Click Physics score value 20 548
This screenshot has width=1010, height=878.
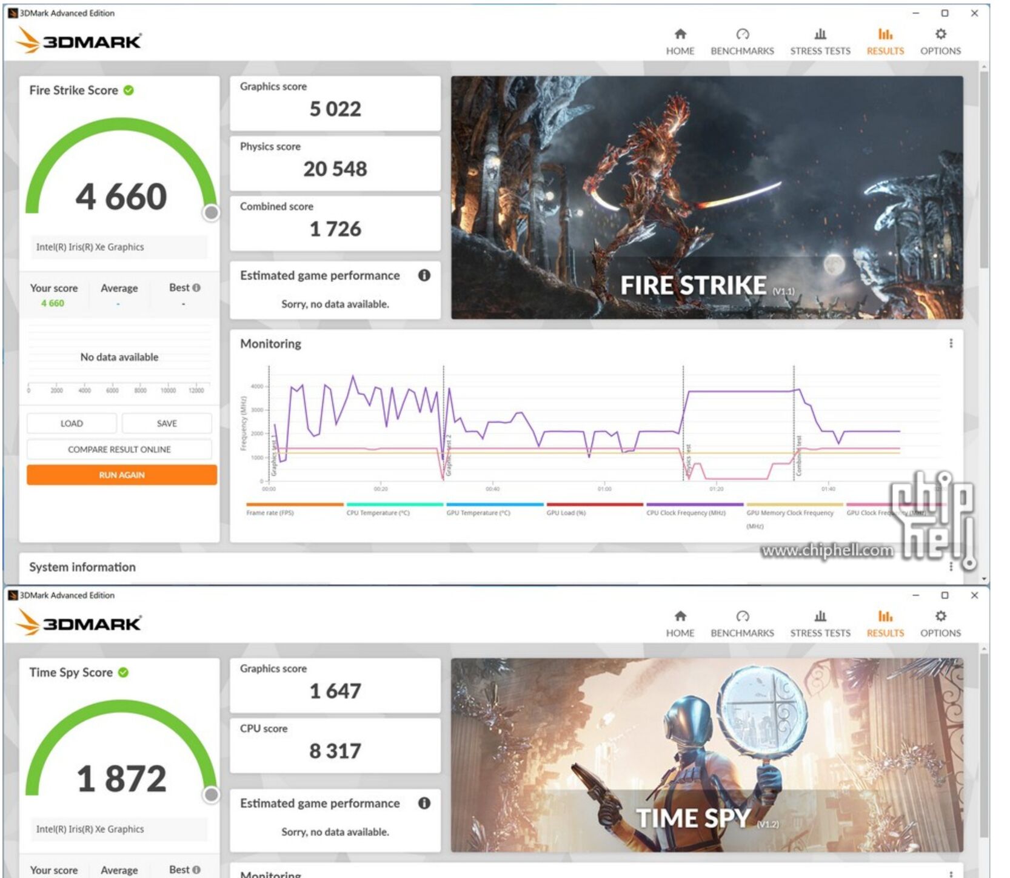pyautogui.click(x=335, y=169)
